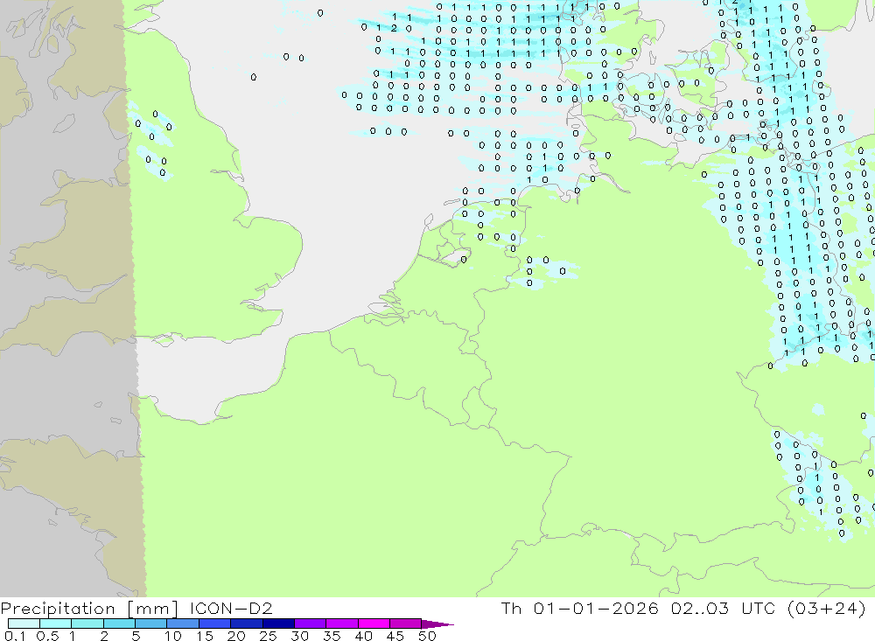The height and width of the screenshot is (641, 875).
Task: Click the legend label '45'
Action: pos(395,636)
